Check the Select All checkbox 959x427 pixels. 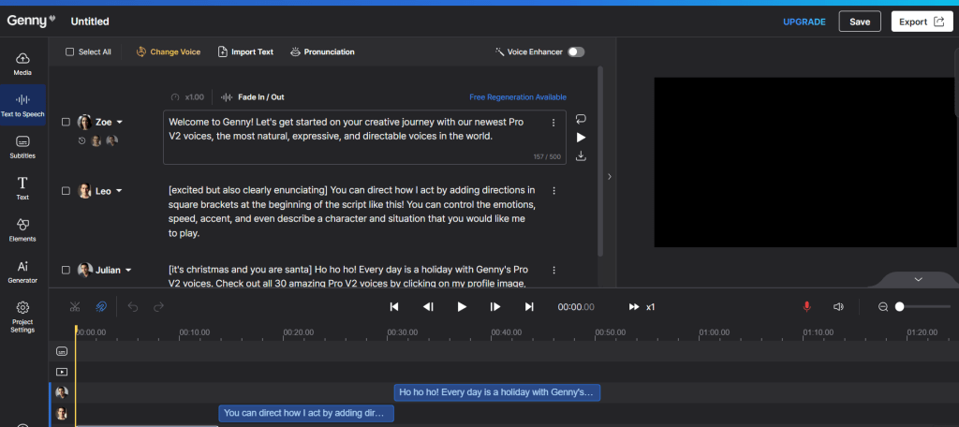[69, 52]
